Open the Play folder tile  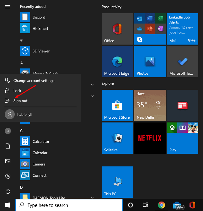pyautogui.click(x=182, y=138)
